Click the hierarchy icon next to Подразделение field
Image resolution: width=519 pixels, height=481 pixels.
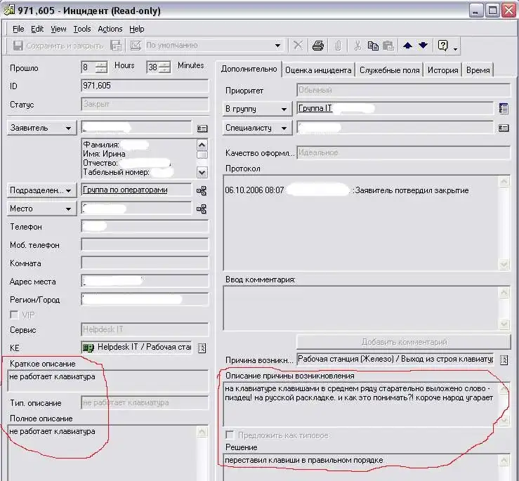point(202,190)
